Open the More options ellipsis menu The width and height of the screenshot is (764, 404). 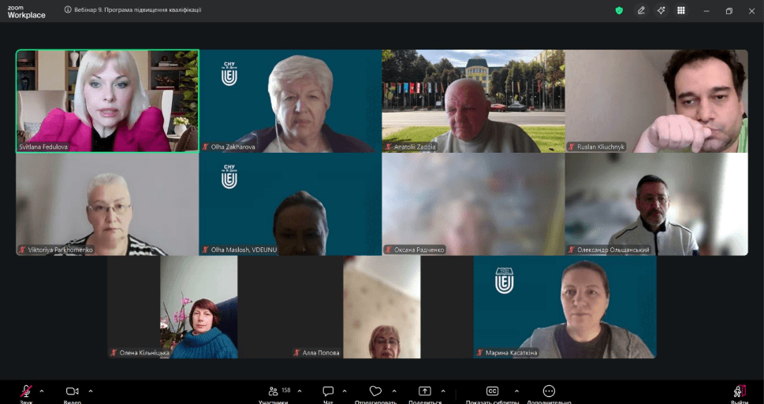(549, 391)
